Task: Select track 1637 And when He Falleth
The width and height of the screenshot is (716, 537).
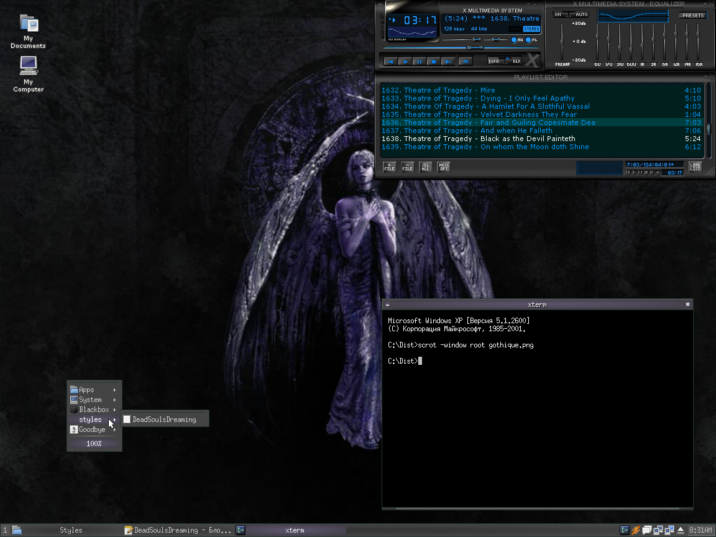Action: (x=541, y=131)
